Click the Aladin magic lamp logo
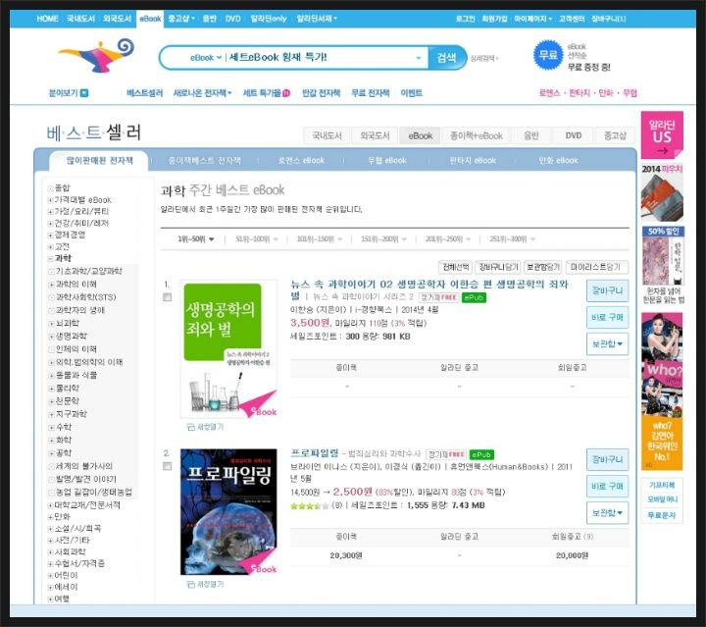This screenshot has height=627, width=706. [x=97, y=55]
